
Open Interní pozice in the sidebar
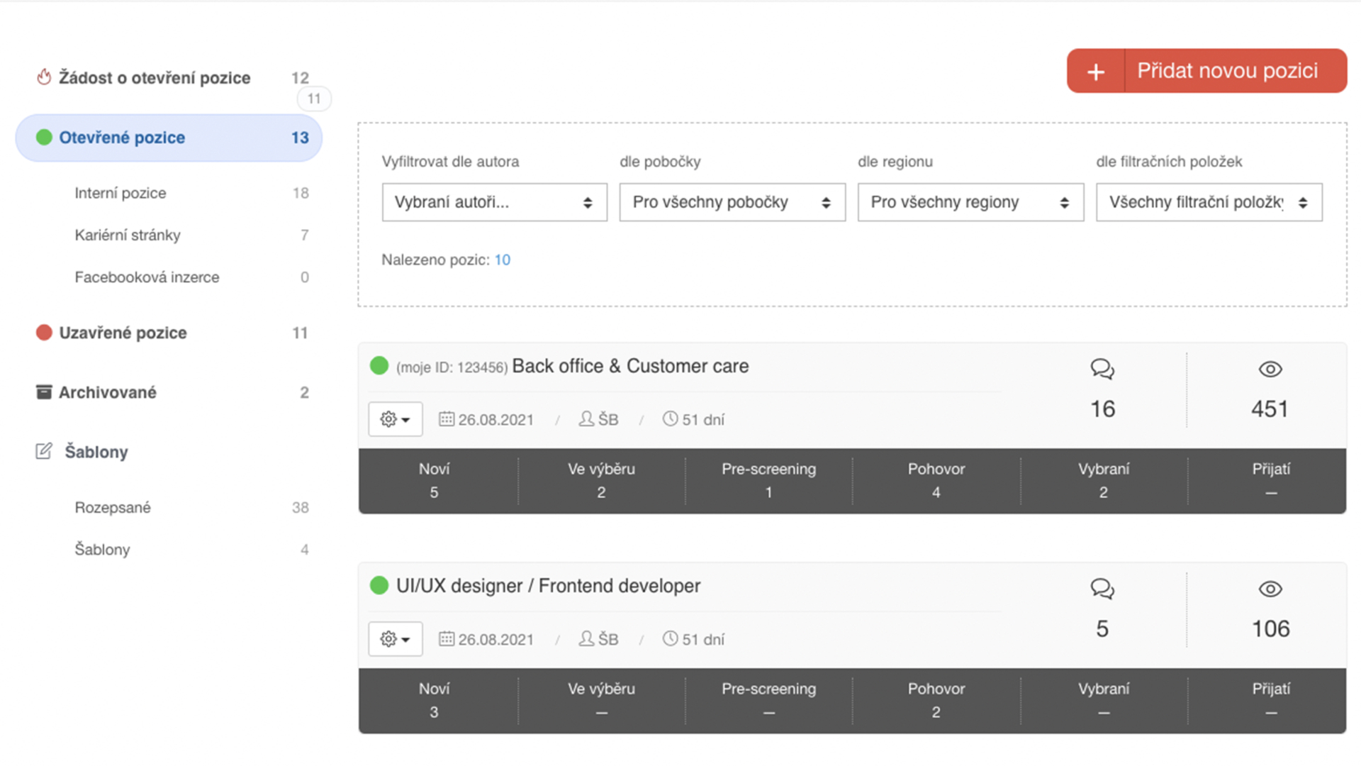(x=121, y=193)
